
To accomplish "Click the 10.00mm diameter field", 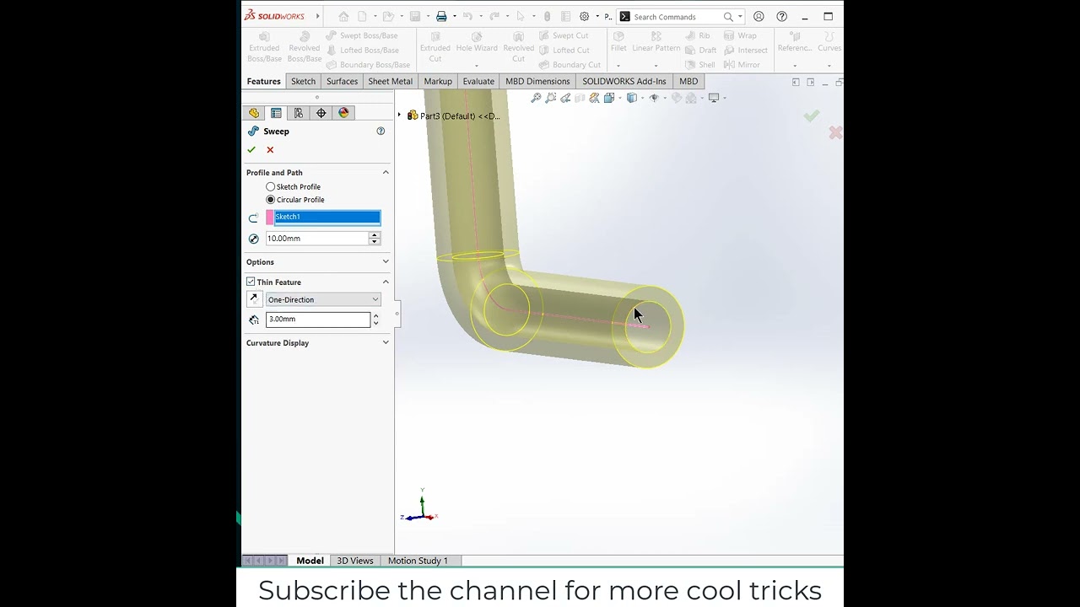I will 317,239.
